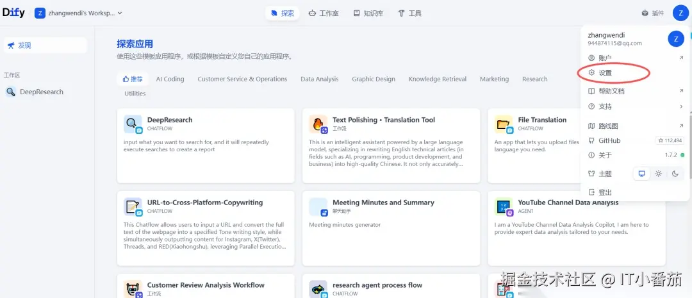The height and width of the screenshot is (298, 692).
Task: Open Customer Review Analysis Workflow title
Action: tap(206, 285)
